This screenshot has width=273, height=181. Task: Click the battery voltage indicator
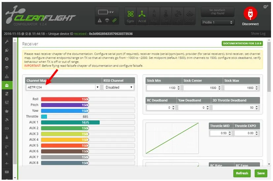tap(106, 12)
